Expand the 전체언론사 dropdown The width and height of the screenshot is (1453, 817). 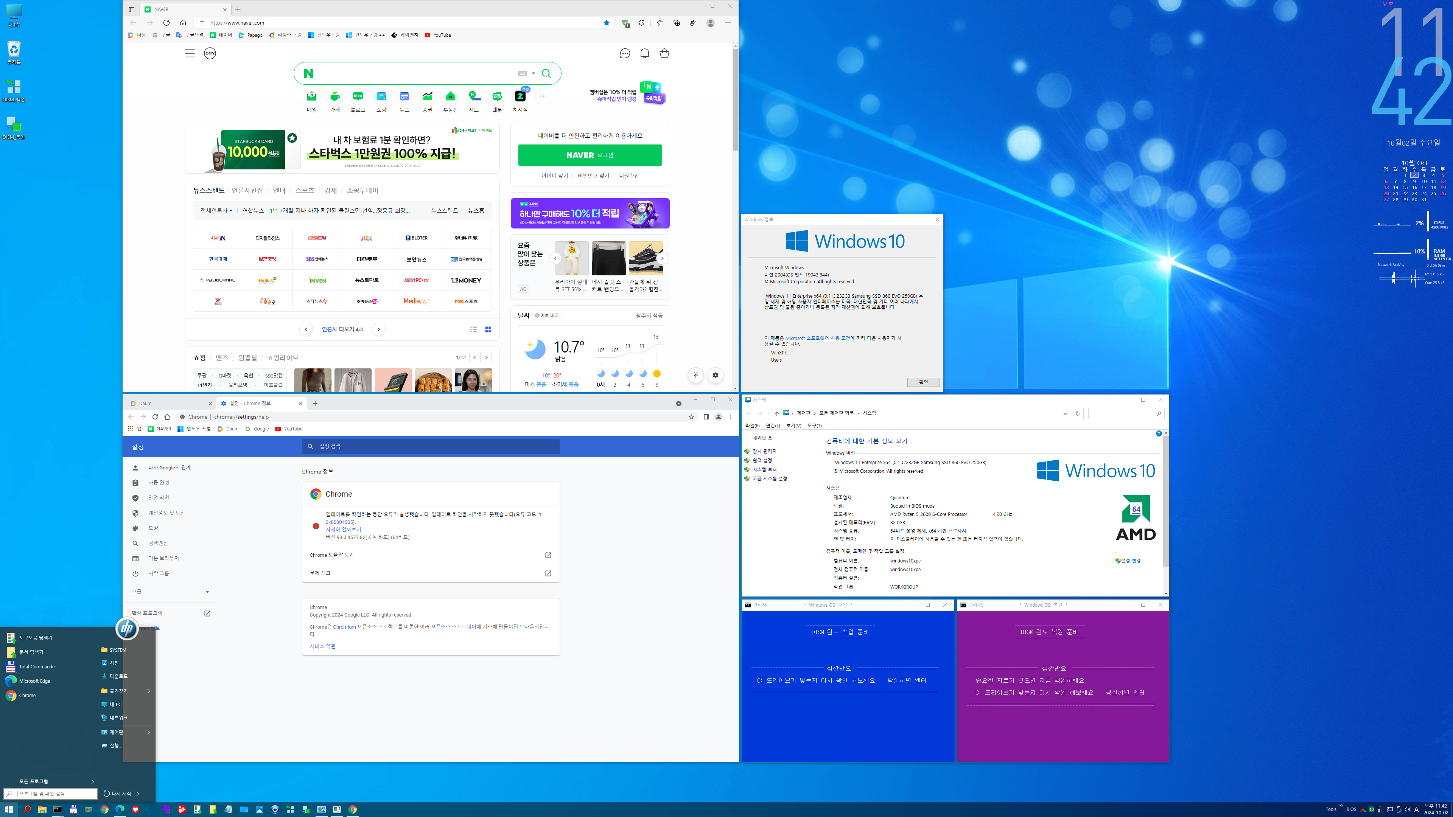216,210
